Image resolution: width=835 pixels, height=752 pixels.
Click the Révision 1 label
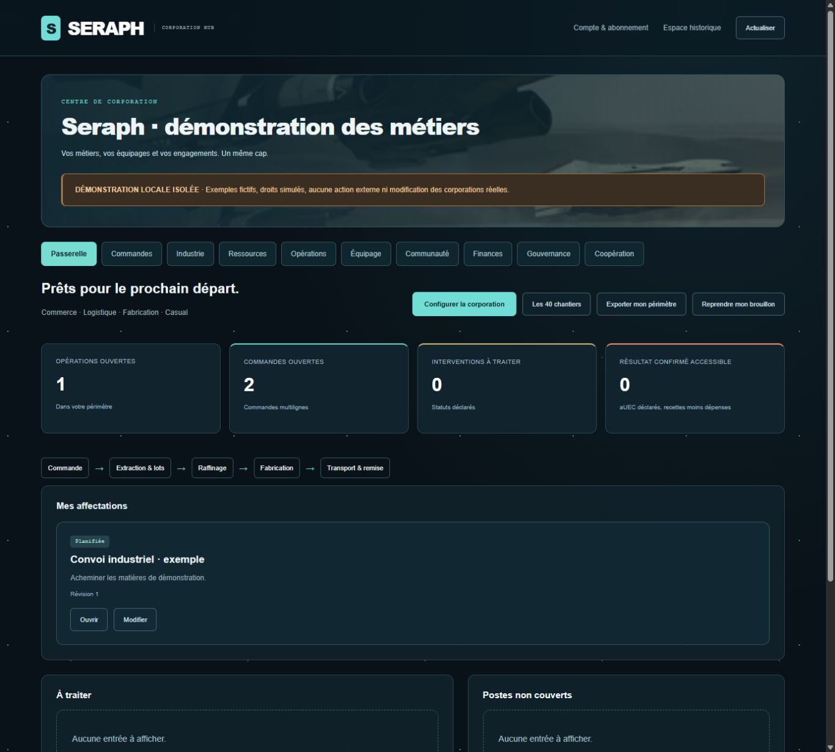coord(84,594)
